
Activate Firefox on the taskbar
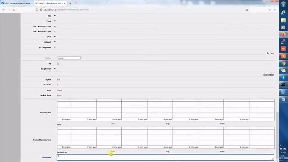pos(283,35)
